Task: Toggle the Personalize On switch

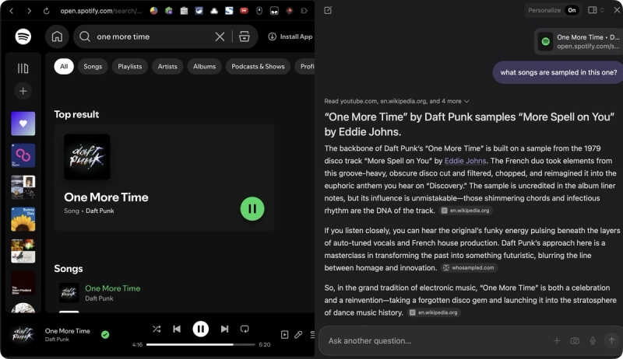Action: pyautogui.click(x=572, y=10)
